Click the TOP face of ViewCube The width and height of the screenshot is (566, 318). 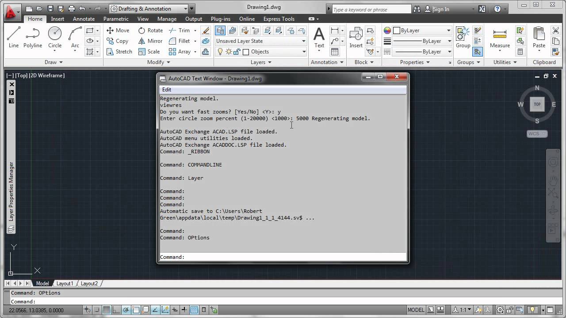point(537,104)
